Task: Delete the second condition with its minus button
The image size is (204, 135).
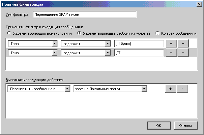Action: pyautogui.click(x=183, y=53)
